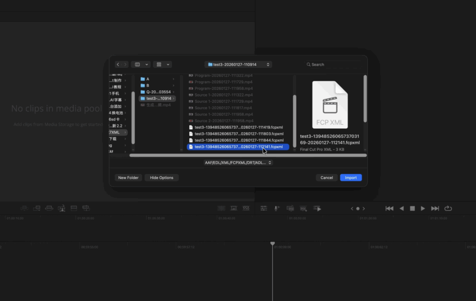Expand the Q-20...03554 folder

coord(158,92)
